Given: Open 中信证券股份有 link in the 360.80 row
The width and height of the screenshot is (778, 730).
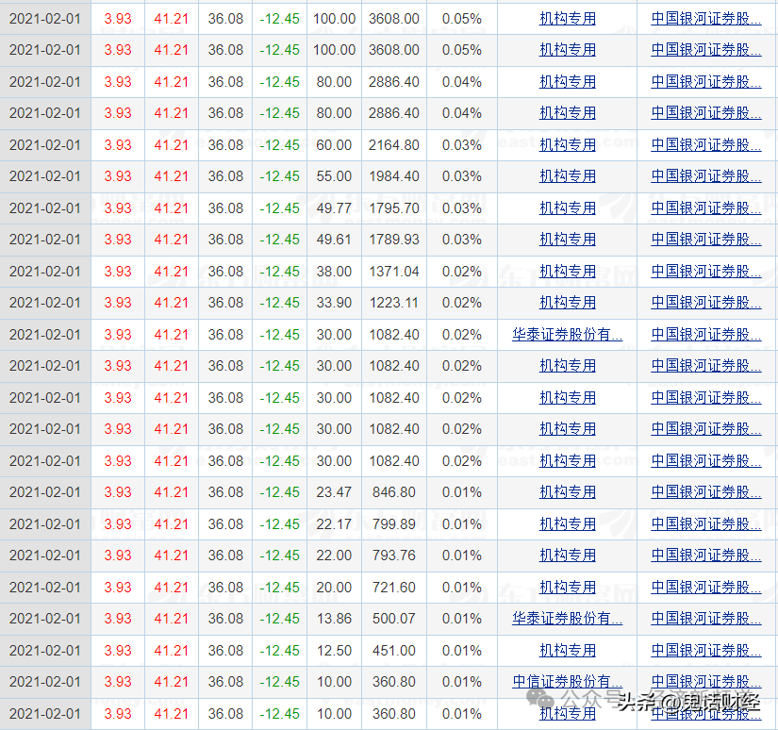Looking at the screenshot, I should (567, 681).
